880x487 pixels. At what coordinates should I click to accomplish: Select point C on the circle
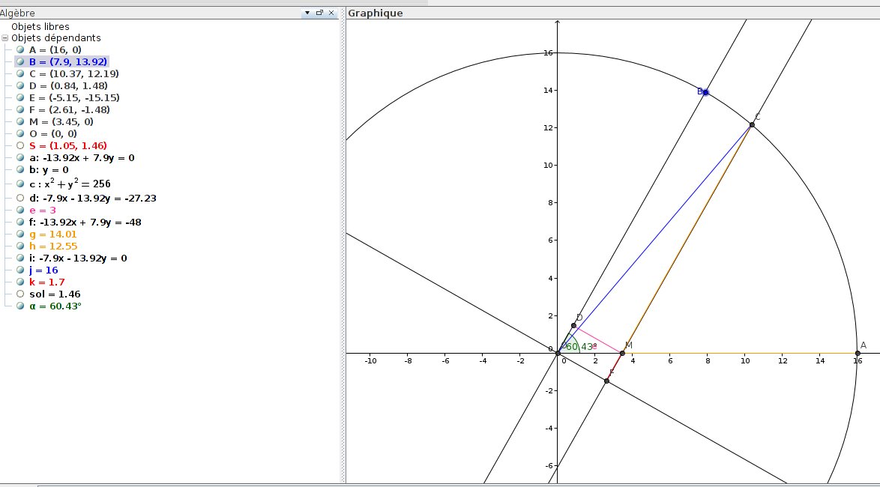coord(752,124)
